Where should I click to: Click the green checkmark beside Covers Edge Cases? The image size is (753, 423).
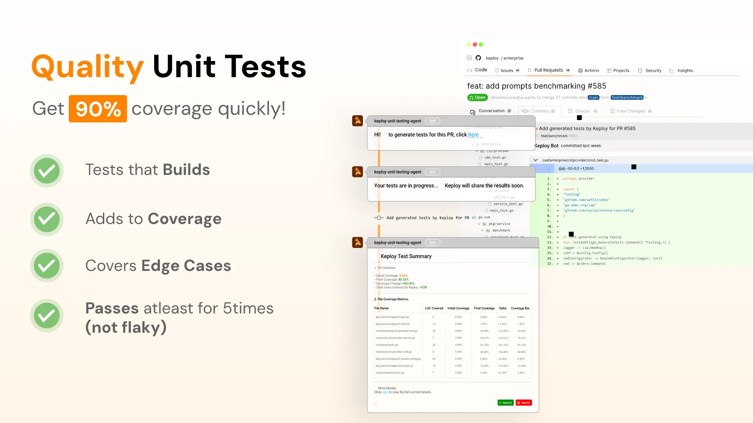(47, 266)
